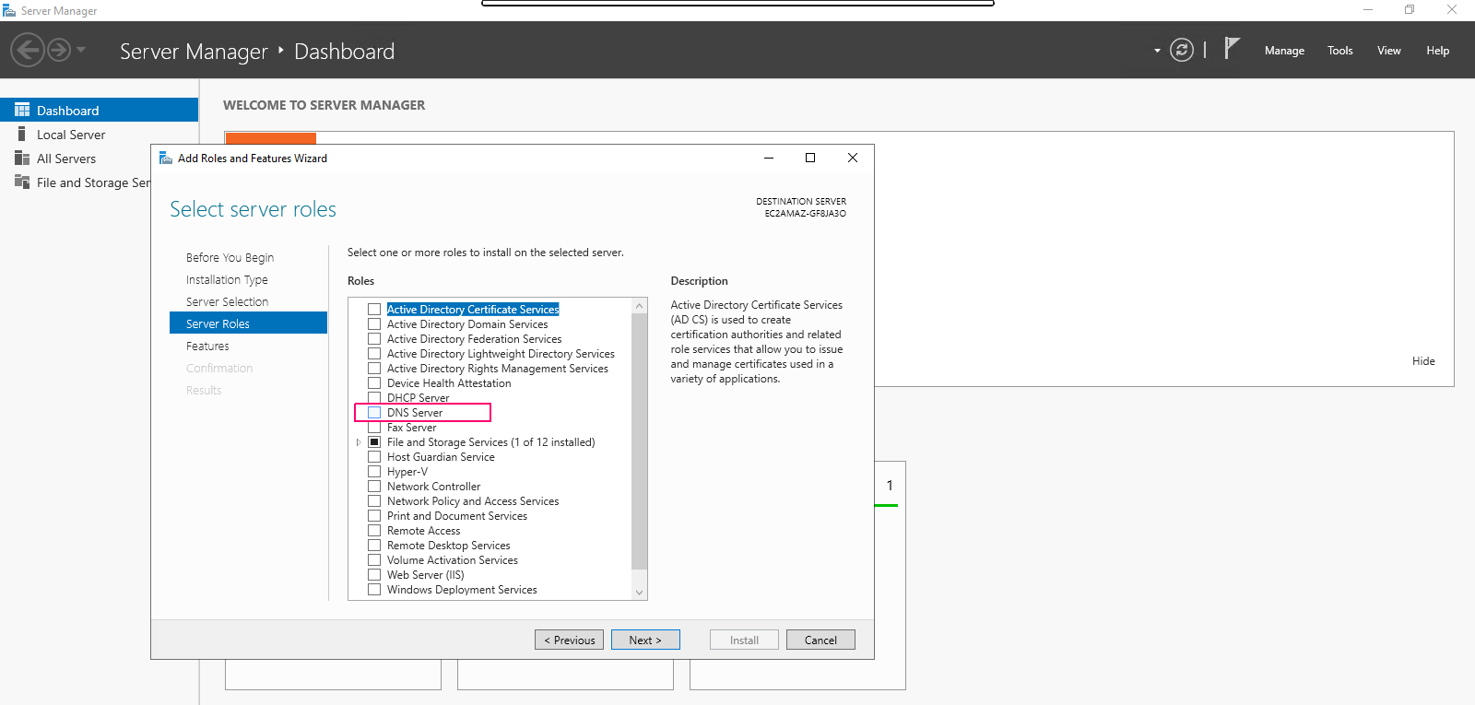Go to Installation Type step
This screenshot has height=705, width=1475.
227,279
